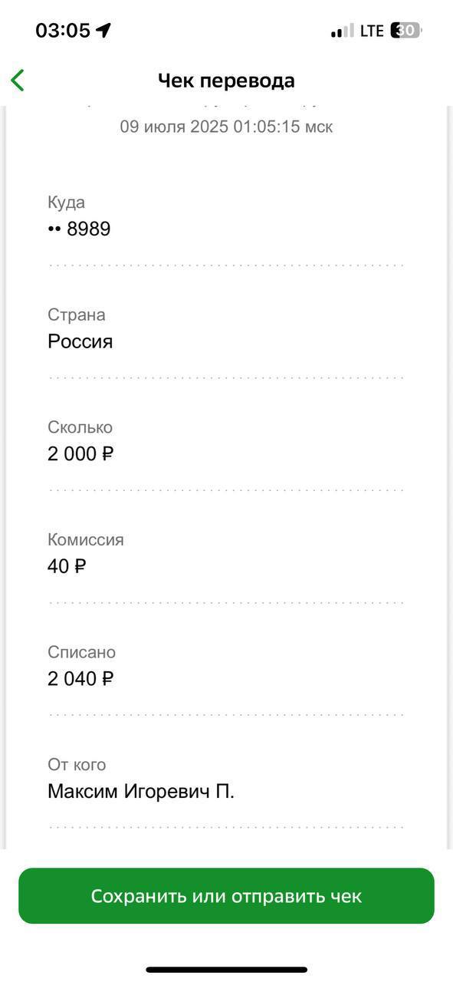The image size is (453, 982).
Task: Tap the Сохранить или отправить чек button
Action: coord(226,895)
